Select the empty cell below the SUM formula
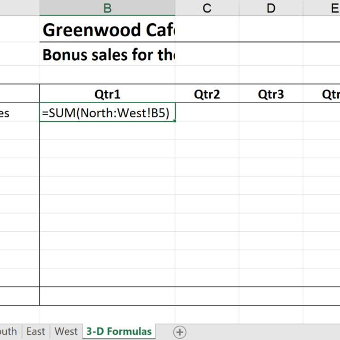The width and height of the screenshot is (340, 340). [107, 130]
